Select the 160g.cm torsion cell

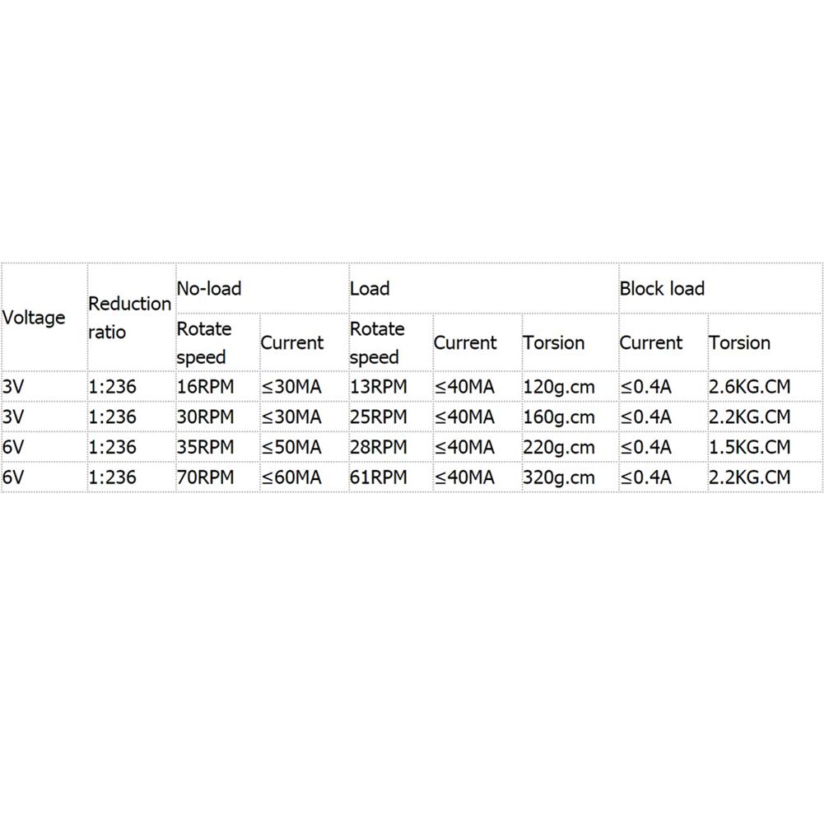click(570, 417)
